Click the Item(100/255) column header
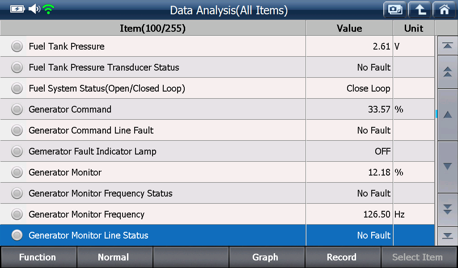 [153, 28]
